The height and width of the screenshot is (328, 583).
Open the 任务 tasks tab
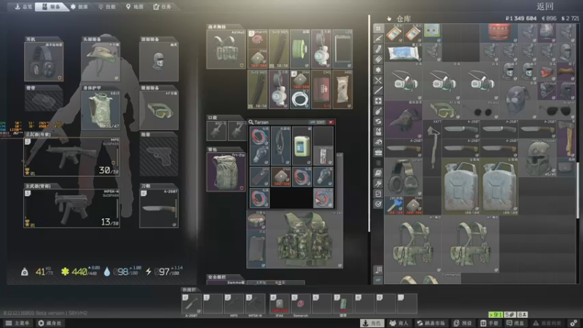(x=163, y=7)
